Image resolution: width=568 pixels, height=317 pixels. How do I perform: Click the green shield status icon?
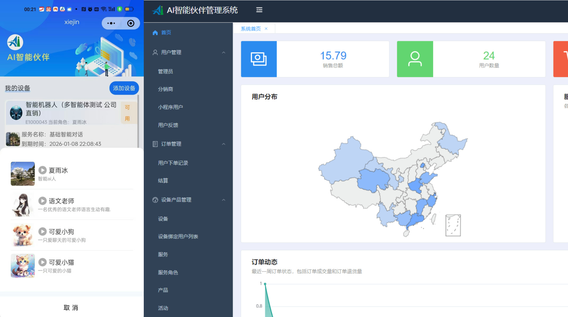click(x=120, y=9)
